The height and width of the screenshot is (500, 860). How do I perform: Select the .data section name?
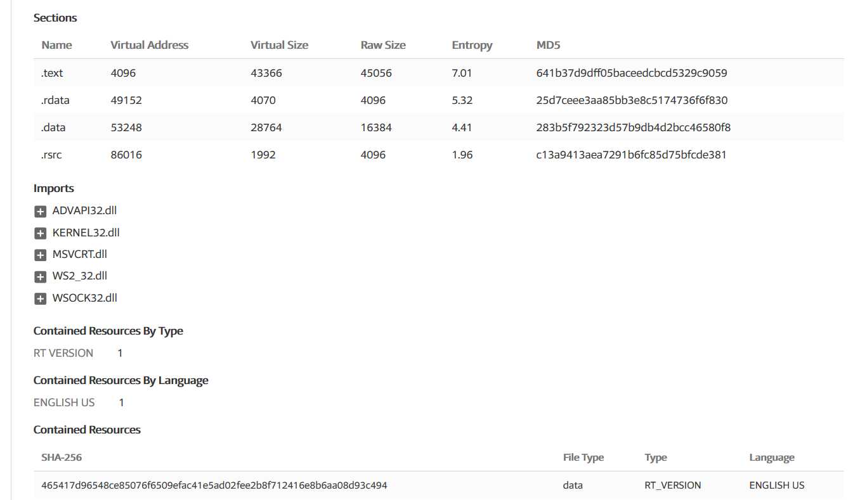pos(53,127)
